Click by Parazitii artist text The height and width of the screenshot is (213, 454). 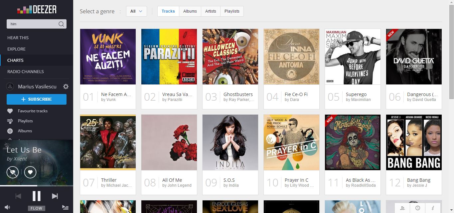pyautogui.click(x=172, y=100)
